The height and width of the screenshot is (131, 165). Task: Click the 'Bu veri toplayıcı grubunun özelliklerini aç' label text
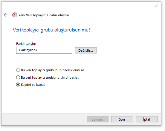(53, 70)
